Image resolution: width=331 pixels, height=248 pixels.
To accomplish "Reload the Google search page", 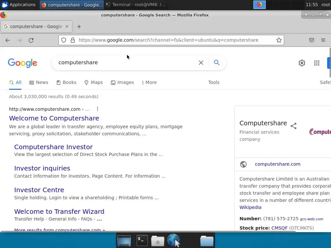I will coord(31,40).
